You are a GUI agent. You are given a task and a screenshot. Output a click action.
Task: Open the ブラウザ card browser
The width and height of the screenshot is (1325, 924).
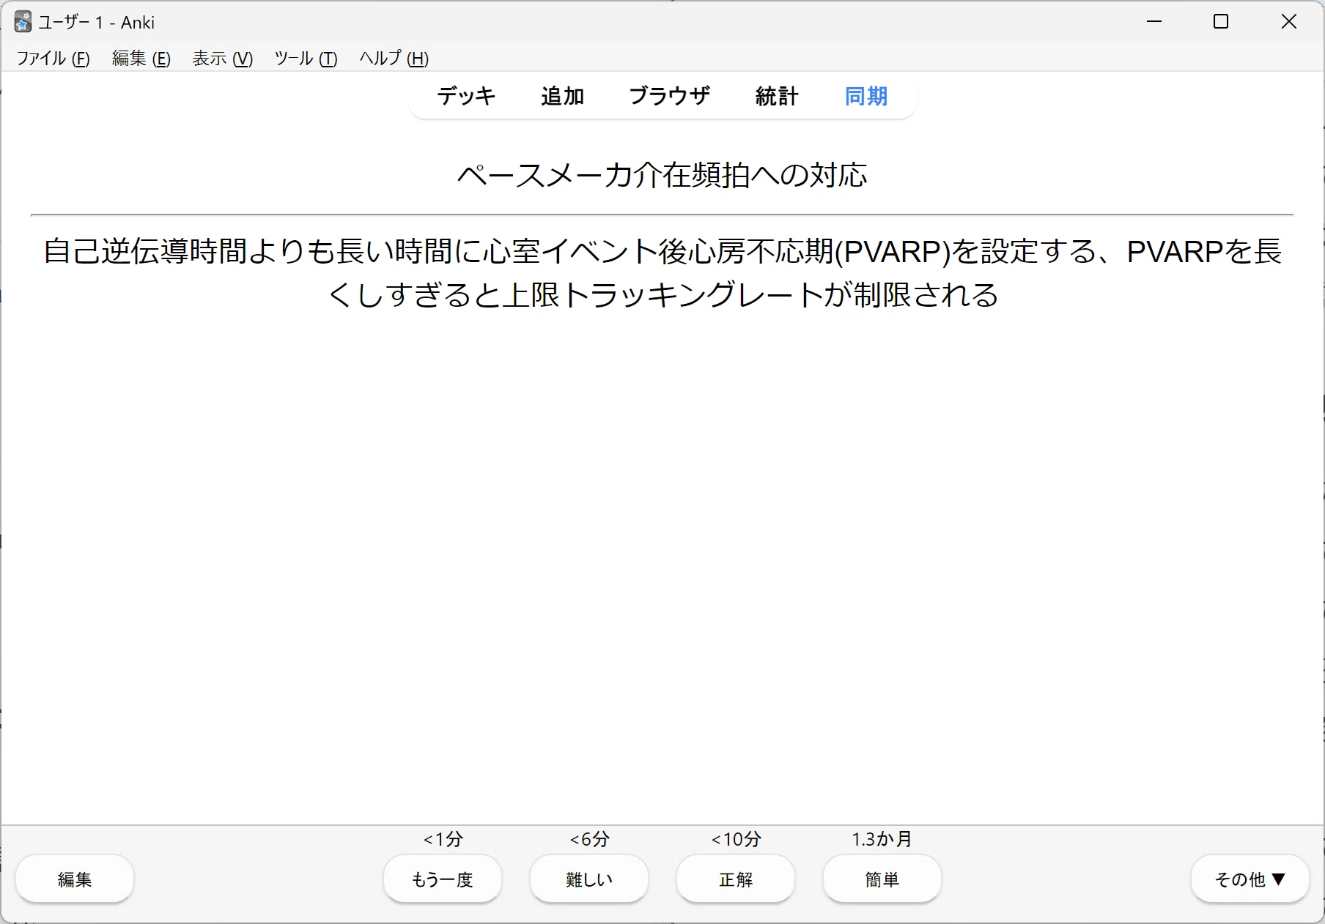670,96
